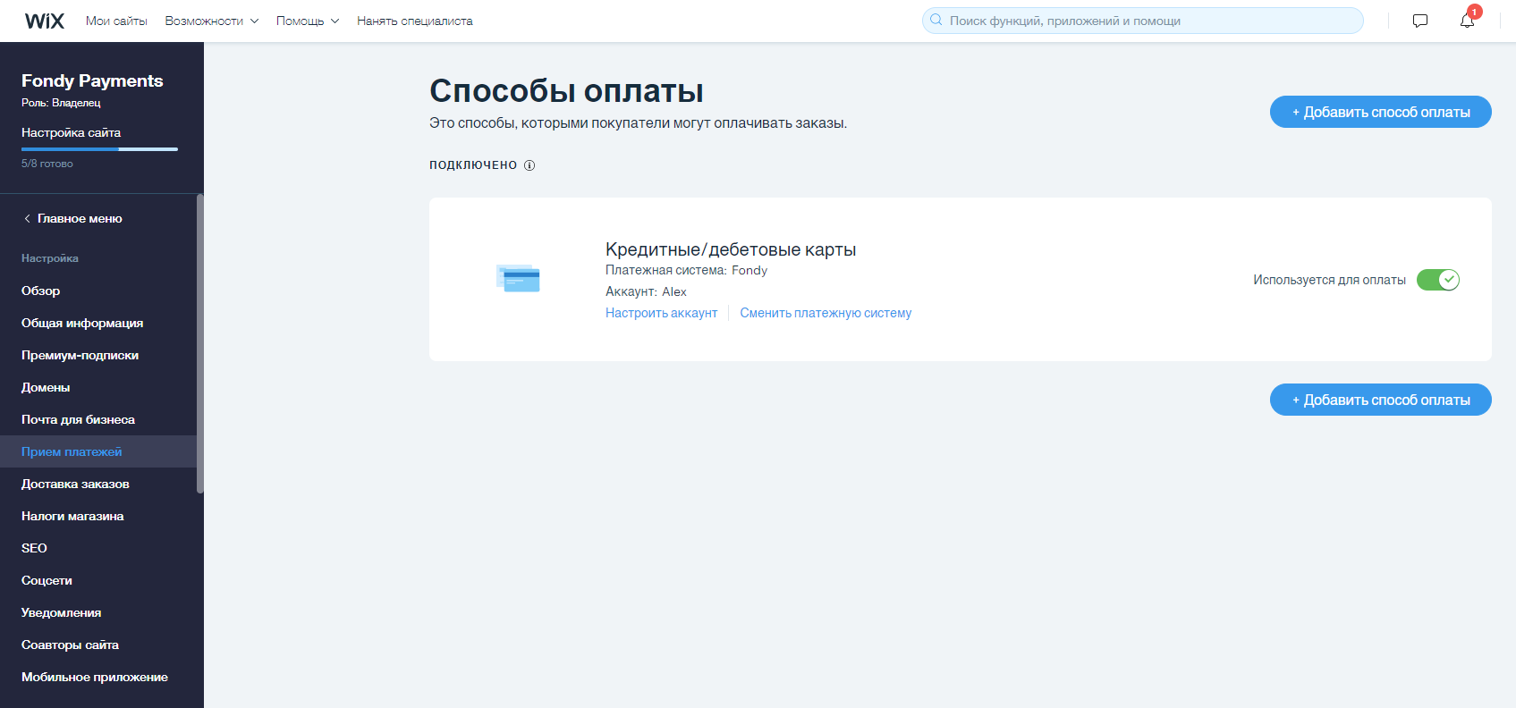
Task: Click the credit card icon
Action: point(518,279)
